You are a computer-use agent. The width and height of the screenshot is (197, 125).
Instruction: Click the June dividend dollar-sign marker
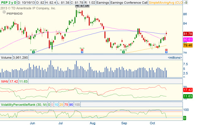pyautogui.click(x=33, y=52)
